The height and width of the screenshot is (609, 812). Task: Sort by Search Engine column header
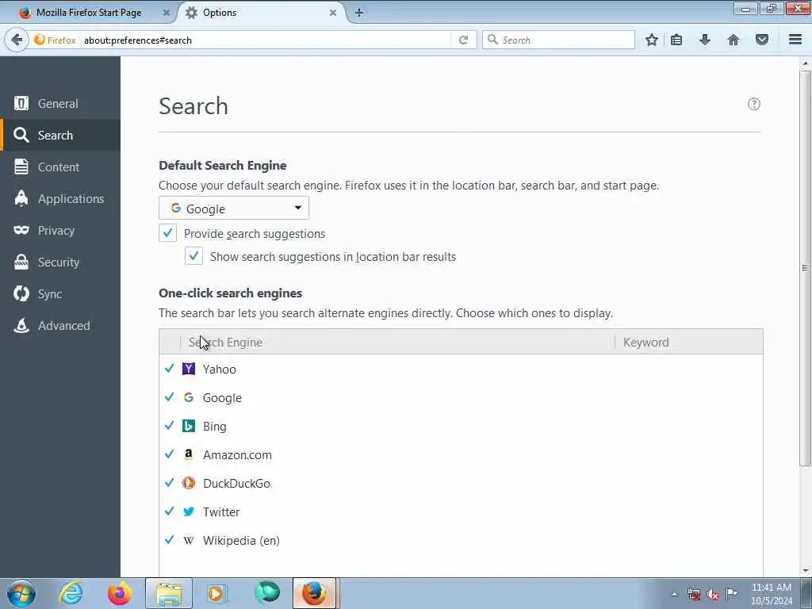coord(397,342)
